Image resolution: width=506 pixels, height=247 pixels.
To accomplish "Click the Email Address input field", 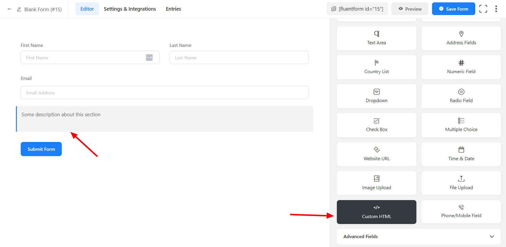I will coord(164,93).
